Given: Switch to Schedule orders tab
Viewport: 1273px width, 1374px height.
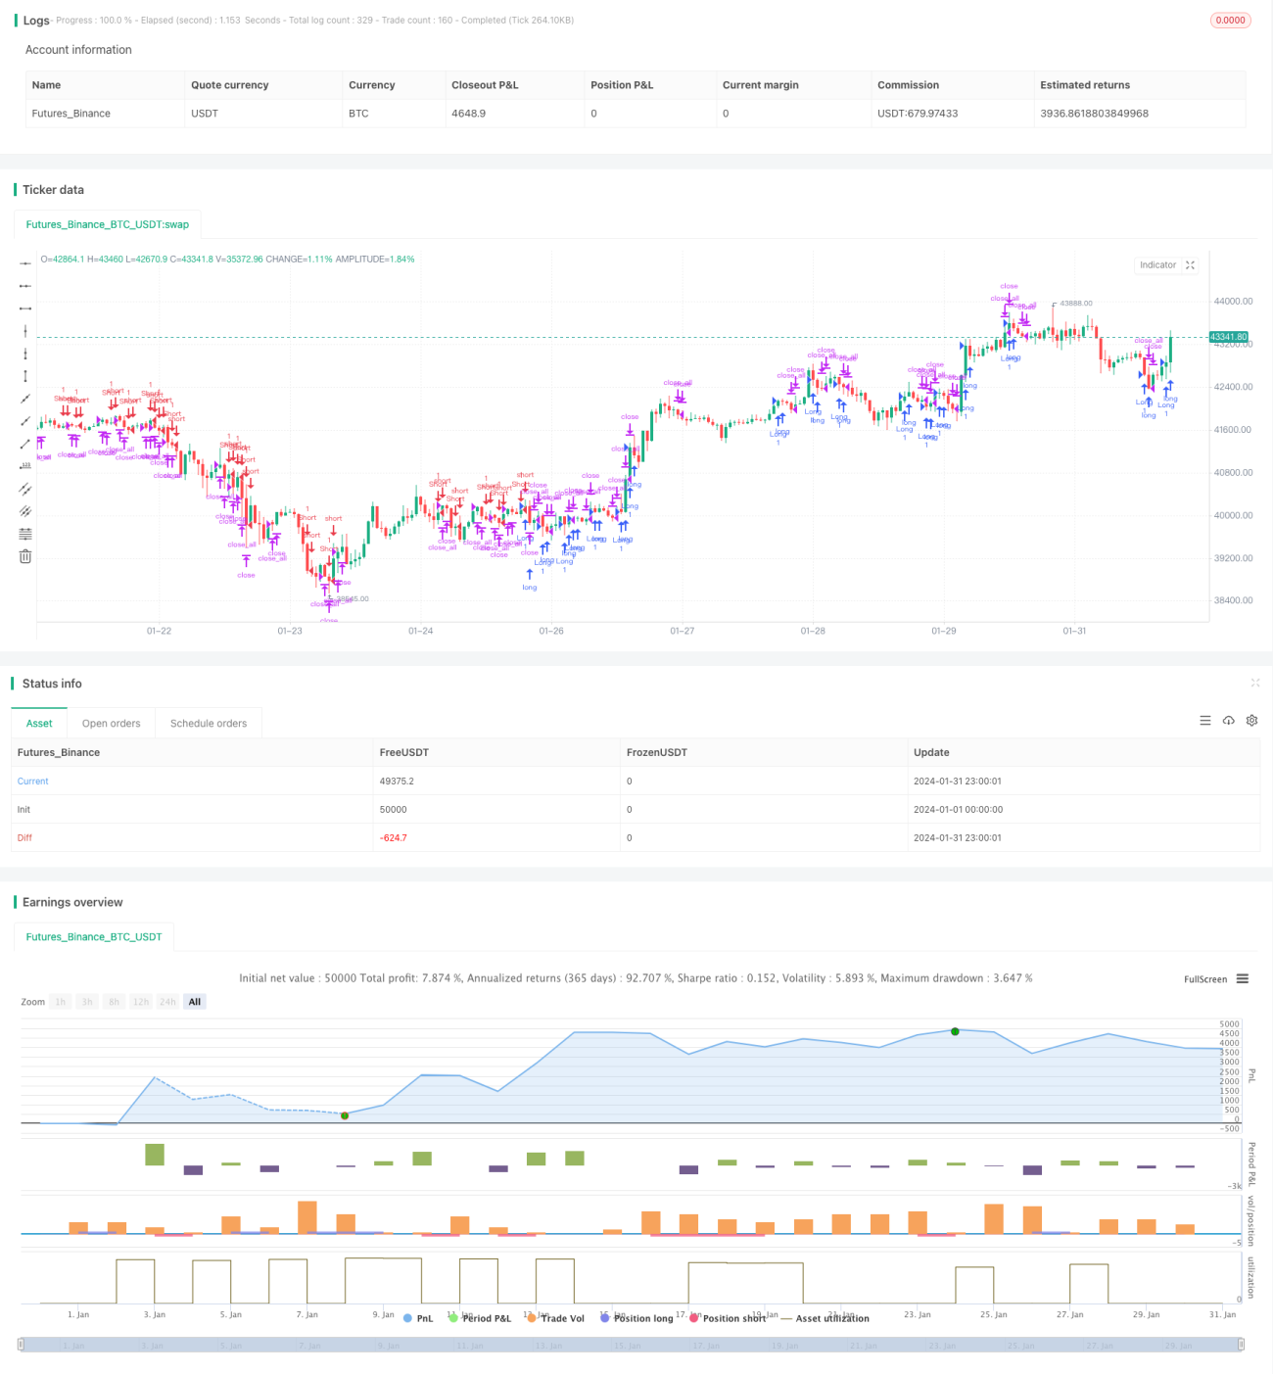Looking at the screenshot, I should pyautogui.click(x=209, y=723).
